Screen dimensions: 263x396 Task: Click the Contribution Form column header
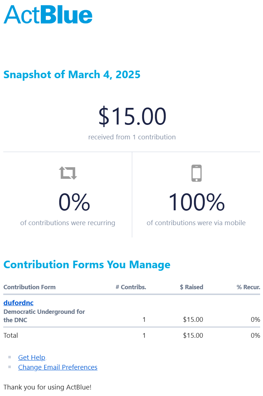30,287
